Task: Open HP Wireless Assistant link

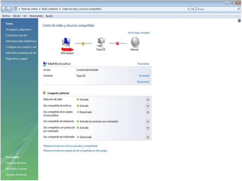Action: coord(16,169)
